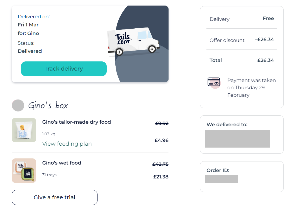Viewport: 285px width, 209px height.
Task: Click the Gino's box heading
Action: click(x=48, y=105)
